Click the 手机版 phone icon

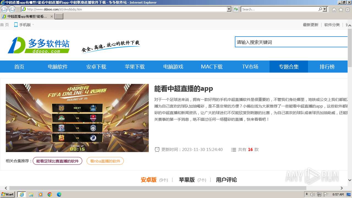(16, 25)
